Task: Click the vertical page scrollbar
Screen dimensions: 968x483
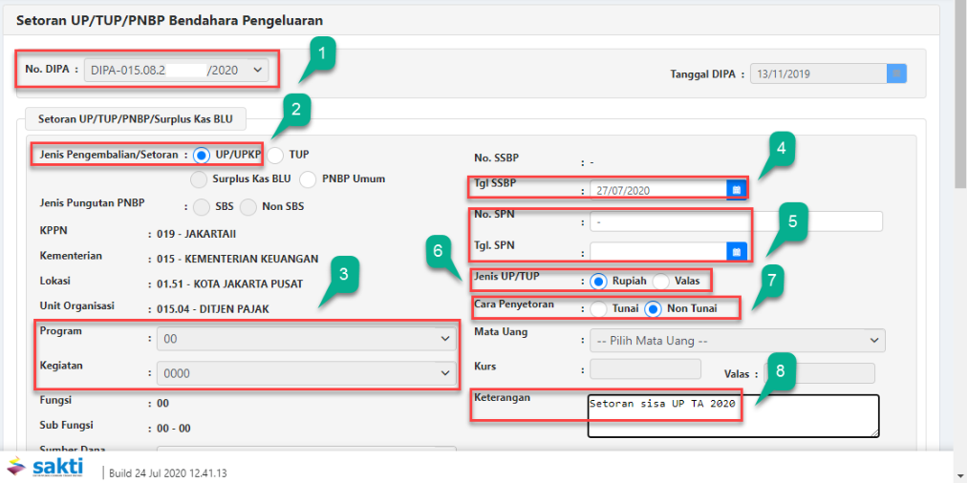Action: click(x=959, y=95)
